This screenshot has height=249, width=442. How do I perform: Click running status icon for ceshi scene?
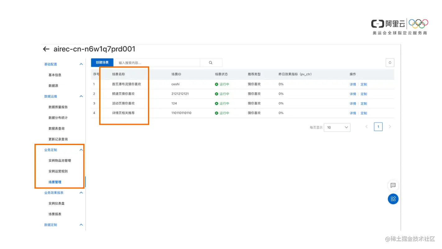[x=216, y=84]
